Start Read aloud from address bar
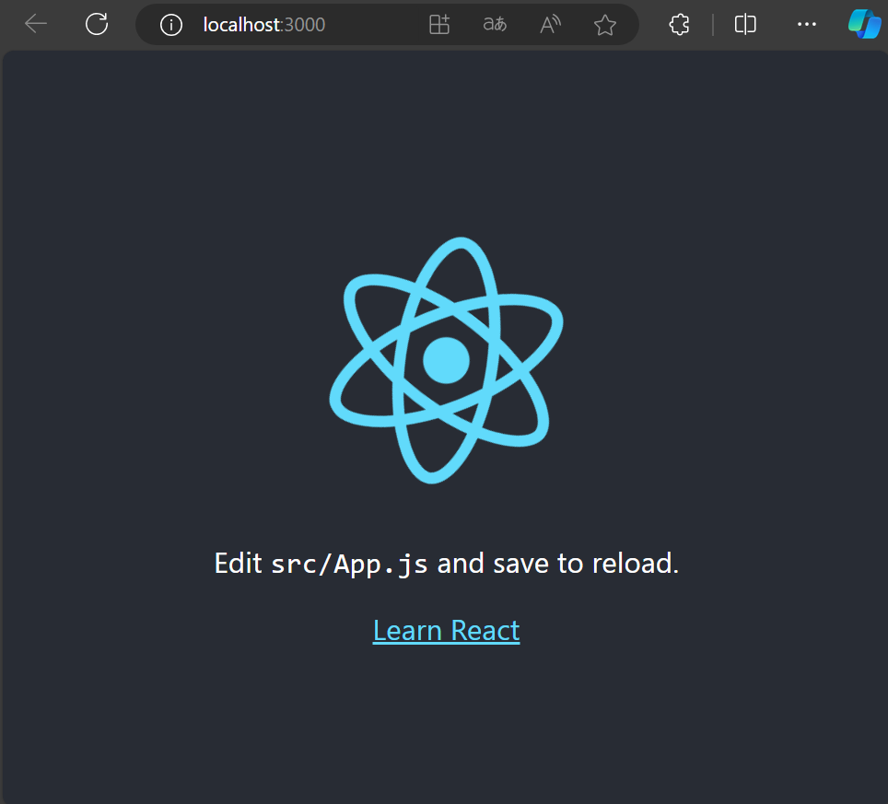This screenshot has height=804, width=888. coord(550,25)
